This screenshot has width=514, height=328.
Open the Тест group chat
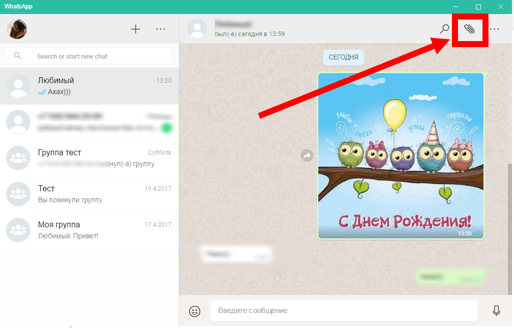[x=89, y=194]
